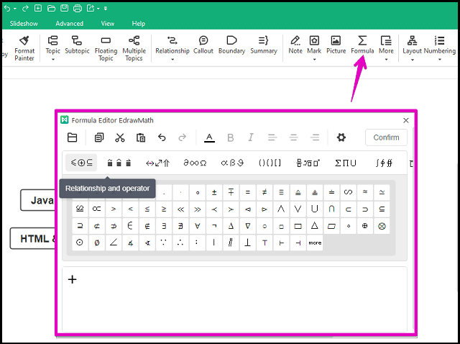Expand the More dropdown arrow
This screenshot has width=460, height=344.
[386, 60]
